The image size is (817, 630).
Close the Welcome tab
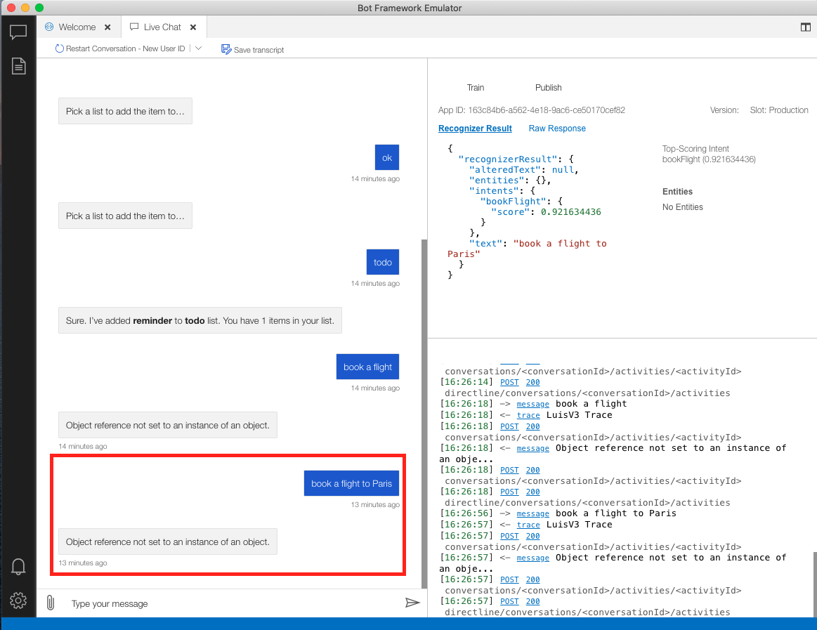tap(107, 27)
